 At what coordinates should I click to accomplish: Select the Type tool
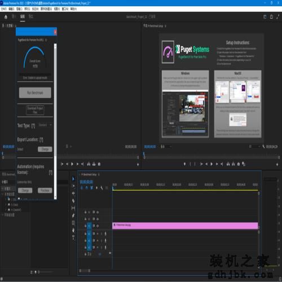pyautogui.click(x=73, y=237)
